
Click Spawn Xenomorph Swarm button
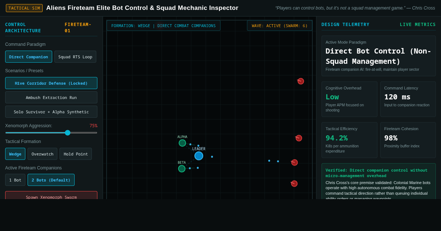[51, 195]
